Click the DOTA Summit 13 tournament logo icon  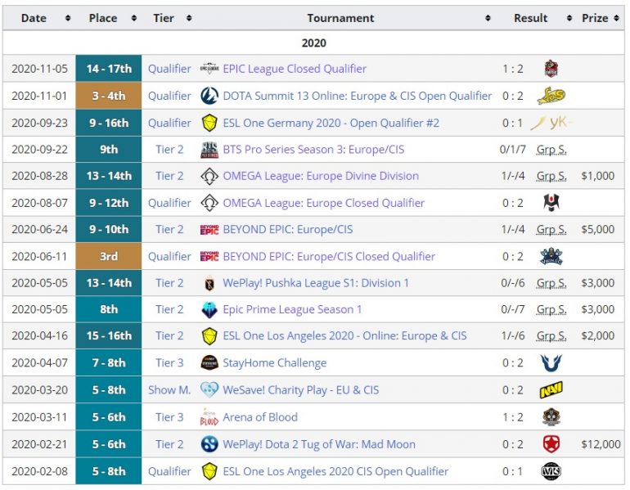click(209, 96)
